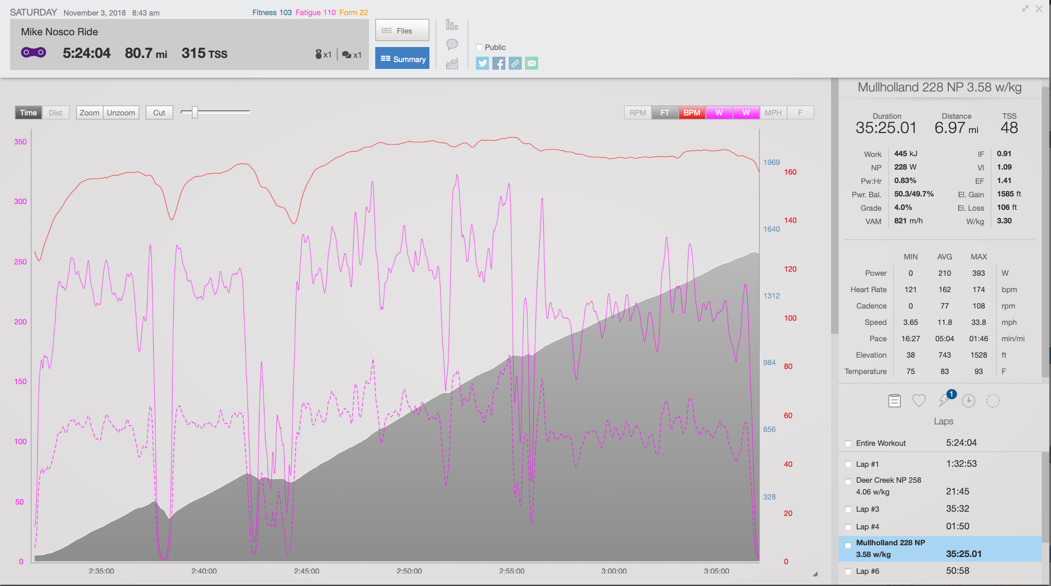Tick the Lap #3 checkbox

(x=848, y=509)
